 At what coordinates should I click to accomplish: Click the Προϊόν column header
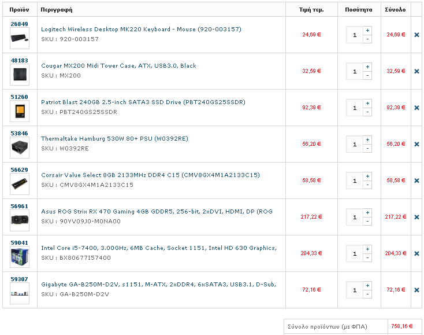19,10
